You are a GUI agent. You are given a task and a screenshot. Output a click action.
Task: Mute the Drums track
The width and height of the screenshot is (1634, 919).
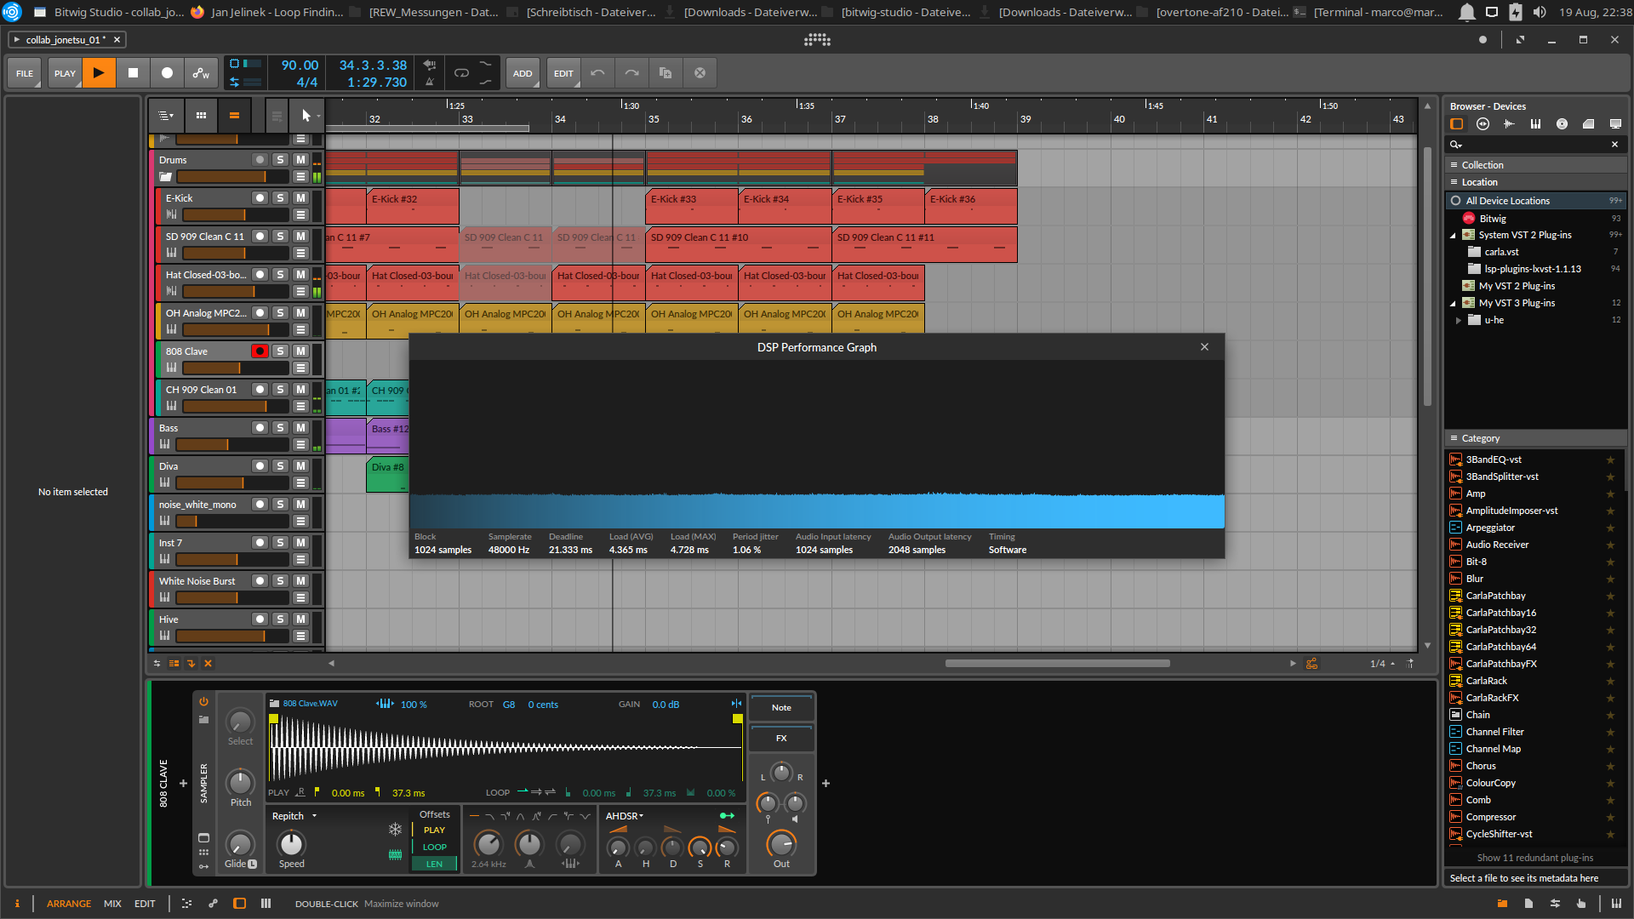pyautogui.click(x=300, y=160)
